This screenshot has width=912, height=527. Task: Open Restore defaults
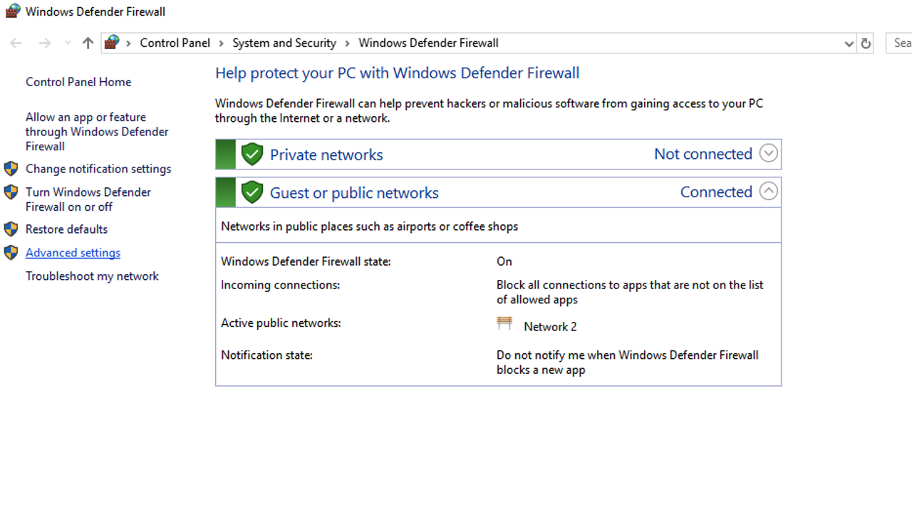(x=66, y=229)
